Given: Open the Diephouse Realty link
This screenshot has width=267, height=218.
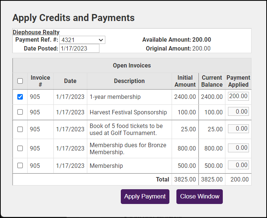Looking at the screenshot, I should pos(36,32).
